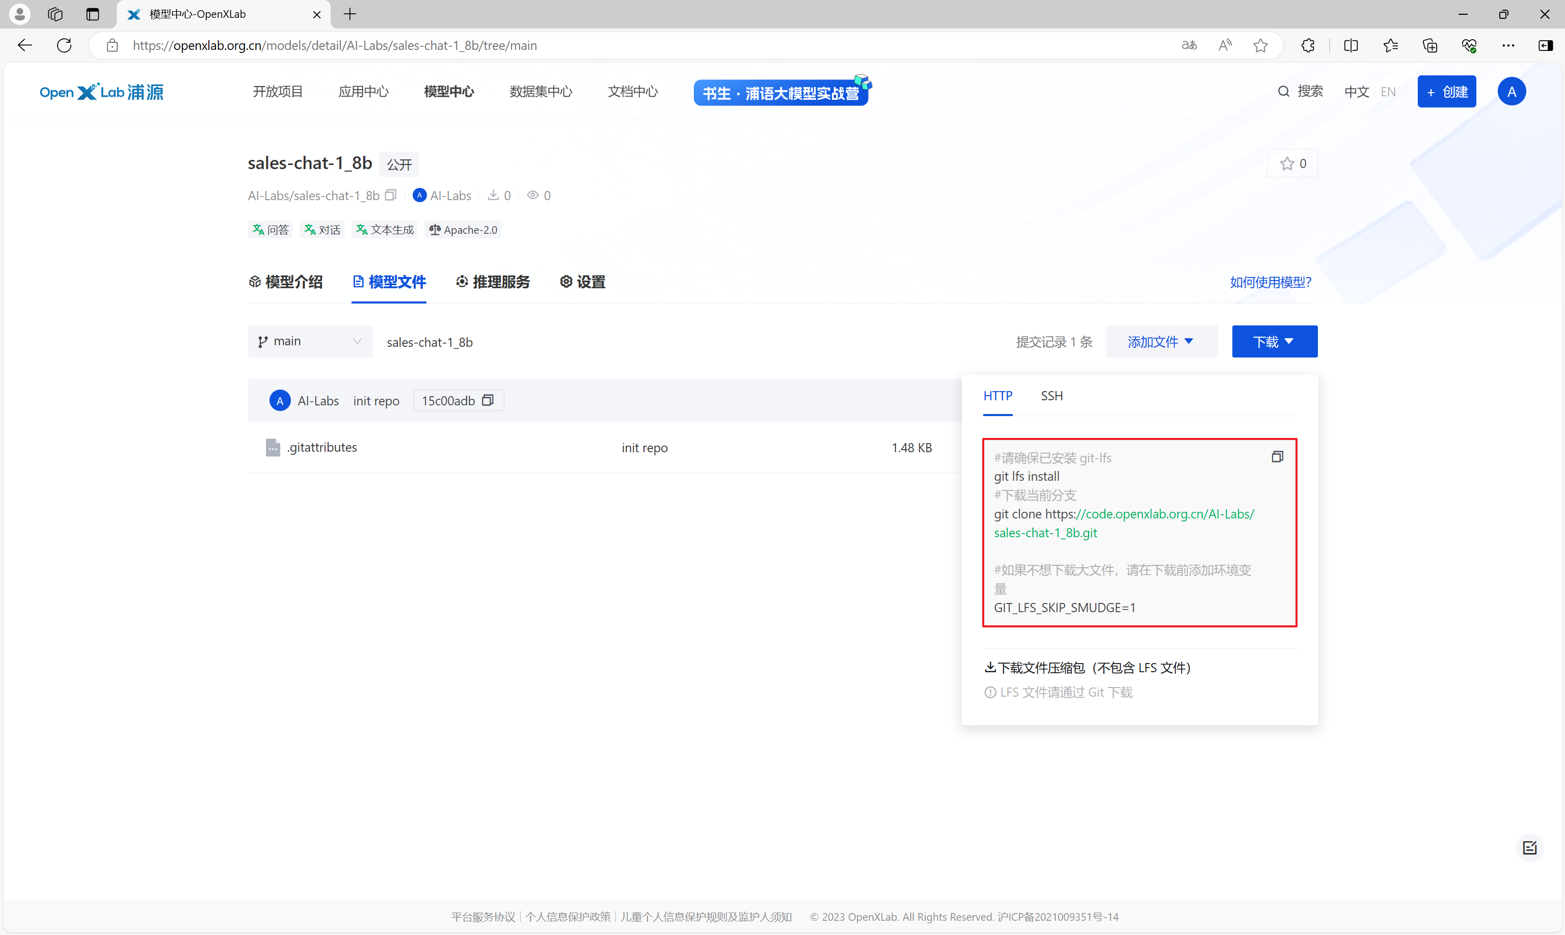Viewport: 1565px width, 935px height.
Task: Open favorites list
Action: tap(1390, 45)
